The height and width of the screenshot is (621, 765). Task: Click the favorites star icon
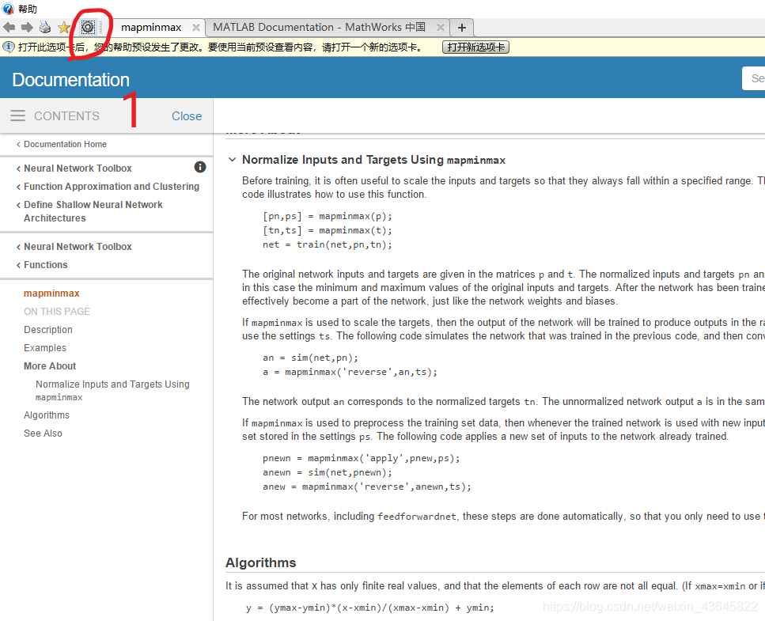click(x=64, y=28)
